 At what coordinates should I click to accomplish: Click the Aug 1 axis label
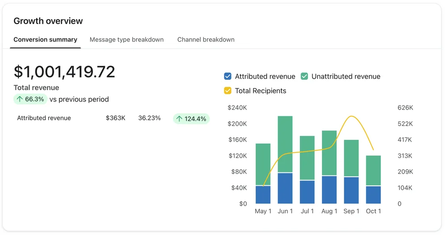pyautogui.click(x=329, y=211)
